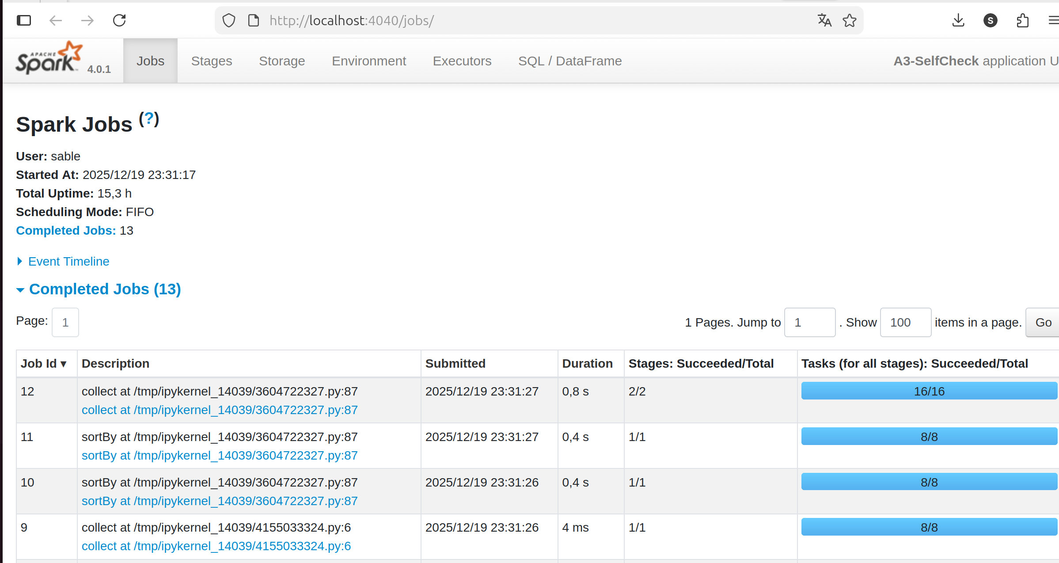Click the account profile icon

coord(990,20)
